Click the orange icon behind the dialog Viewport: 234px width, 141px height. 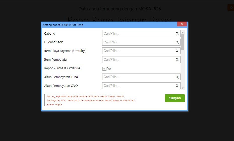(x=230, y=8)
